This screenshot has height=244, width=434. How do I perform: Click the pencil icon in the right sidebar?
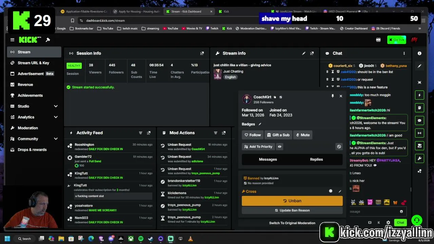pos(419,66)
